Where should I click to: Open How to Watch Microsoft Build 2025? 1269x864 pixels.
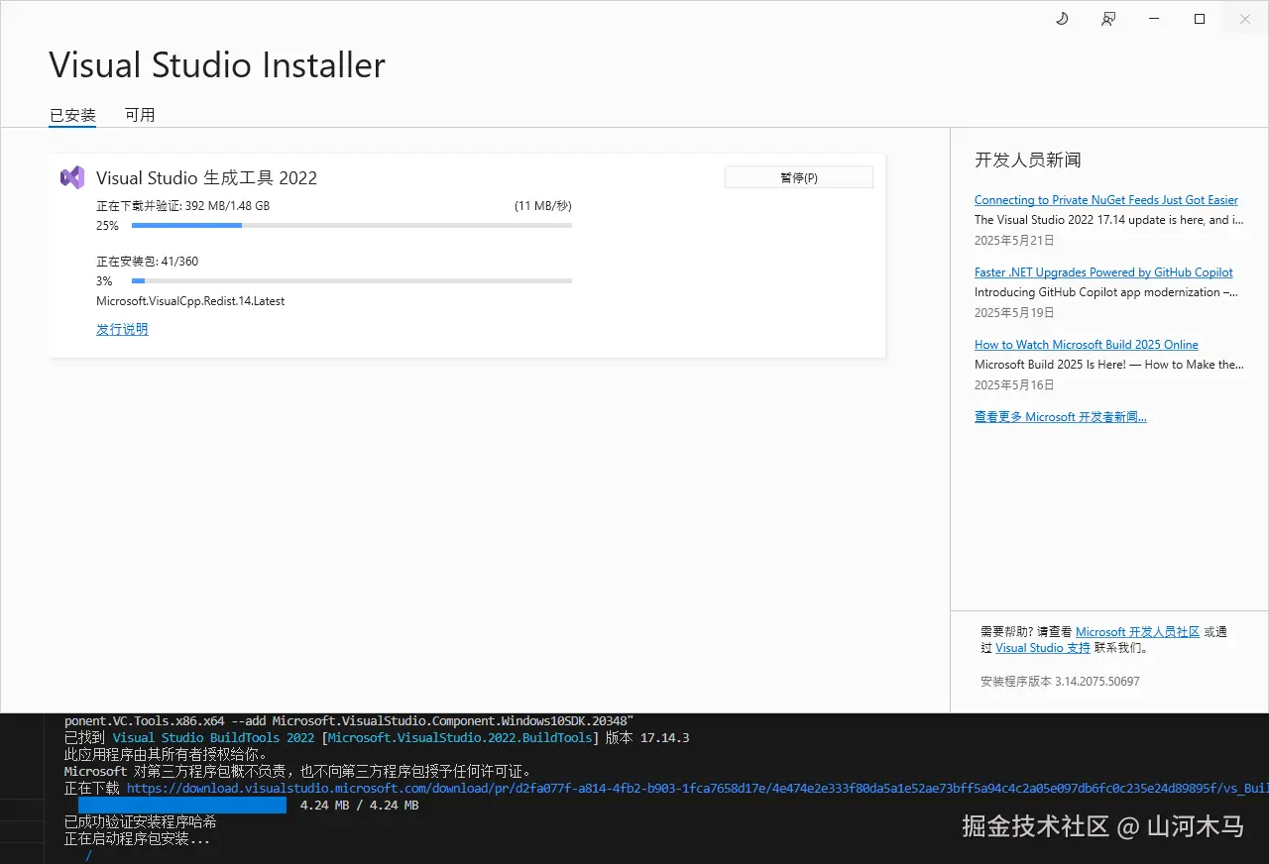click(x=1087, y=345)
